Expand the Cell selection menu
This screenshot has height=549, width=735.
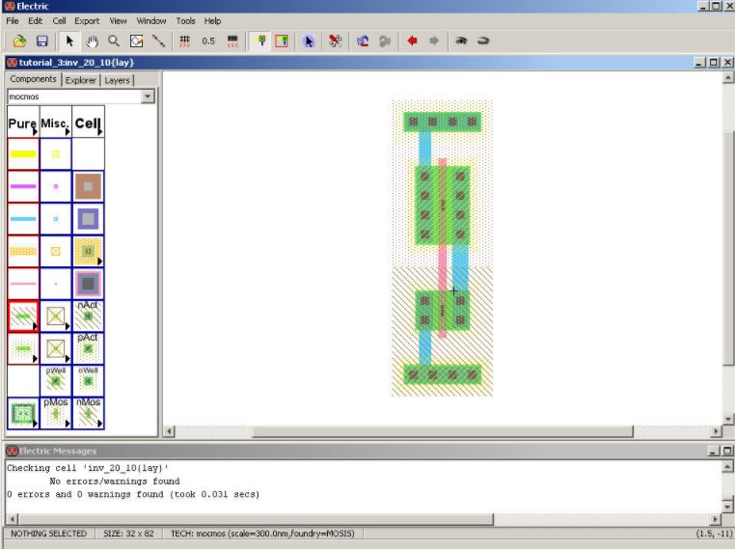click(x=88, y=124)
